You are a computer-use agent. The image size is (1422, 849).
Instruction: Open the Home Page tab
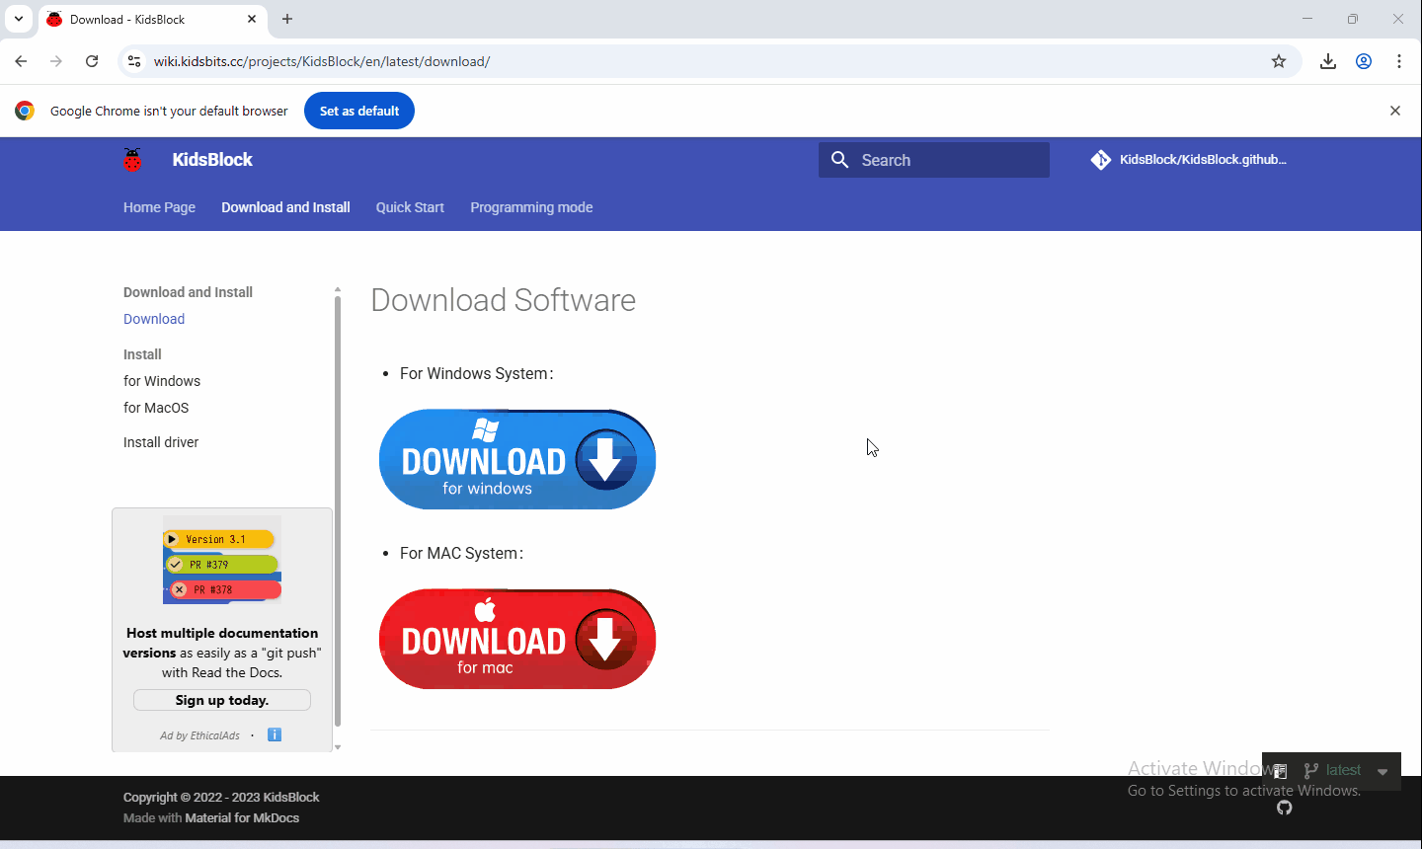[x=159, y=207]
